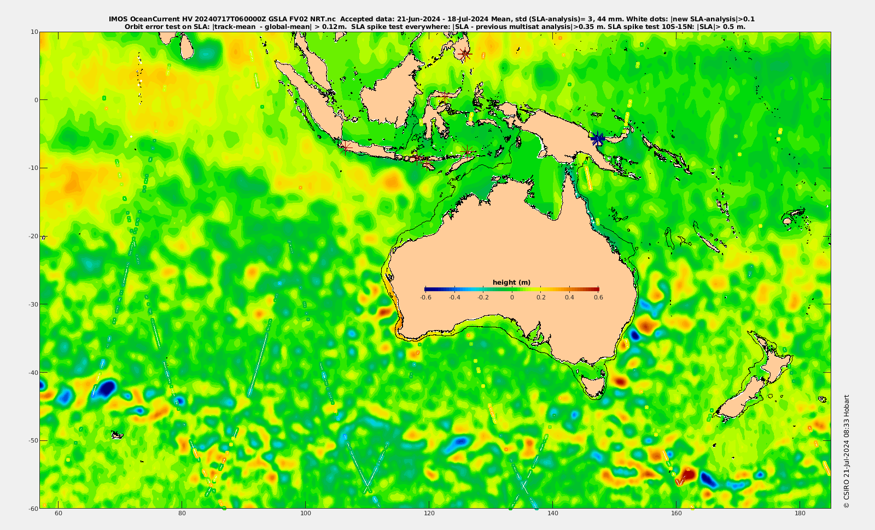Click longitude axis label 80
Image resolution: width=875 pixels, height=530 pixels.
(182, 514)
